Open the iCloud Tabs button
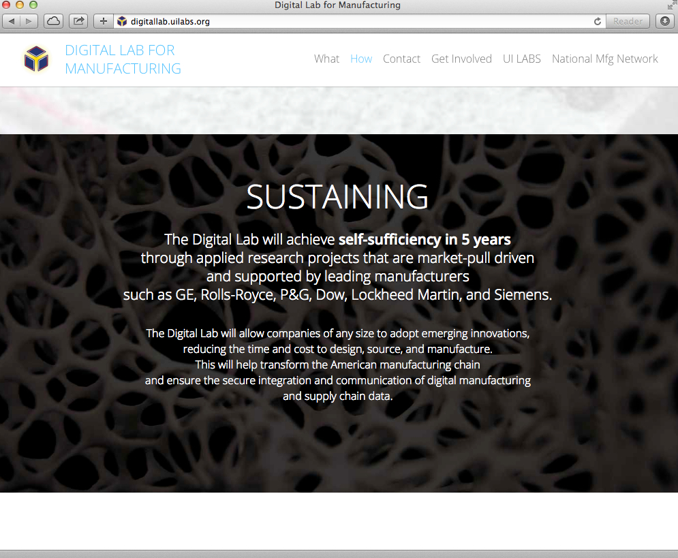This screenshot has width=678, height=558. [54, 21]
